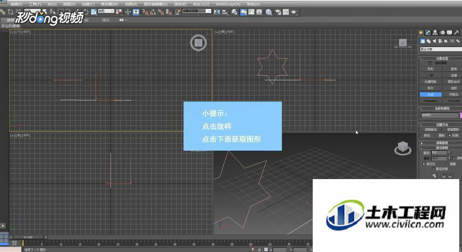Select the Copy radio button

pyautogui.click(x=436, y=136)
